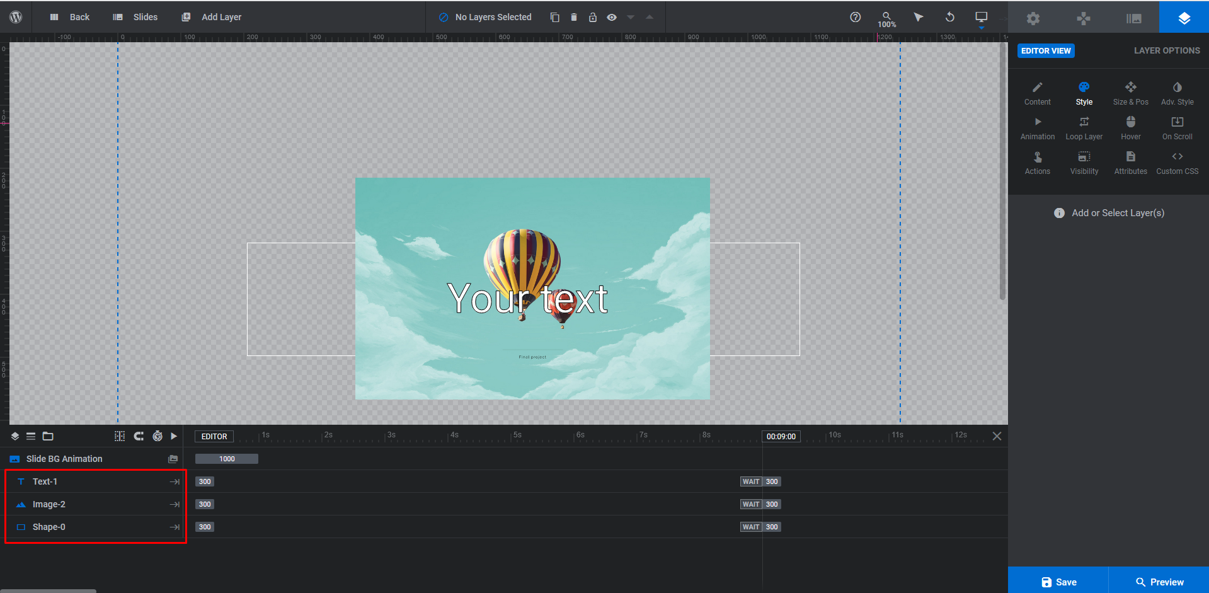Click Text-1 start 300 frame marker
1209x593 pixels.
click(205, 481)
